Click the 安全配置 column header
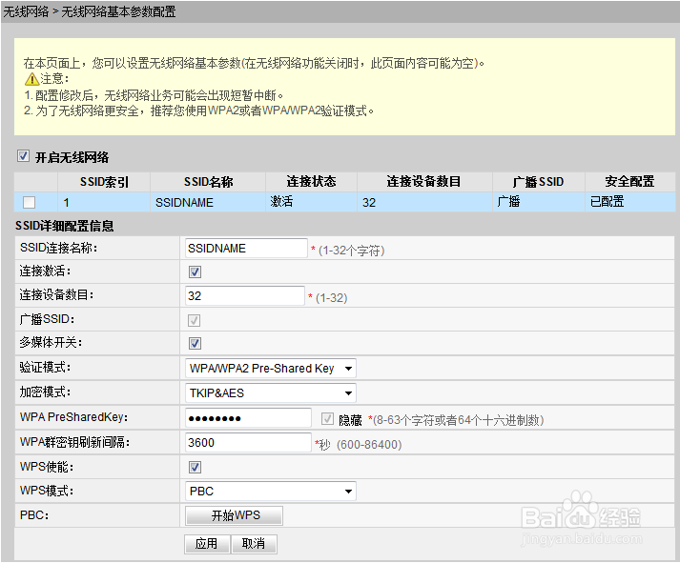 coord(629,181)
